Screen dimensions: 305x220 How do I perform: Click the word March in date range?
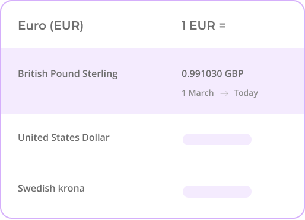201,93
